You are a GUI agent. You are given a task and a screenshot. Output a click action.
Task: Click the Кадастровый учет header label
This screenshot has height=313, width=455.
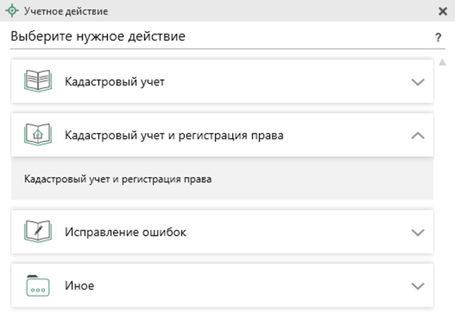click(x=114, y=82)
